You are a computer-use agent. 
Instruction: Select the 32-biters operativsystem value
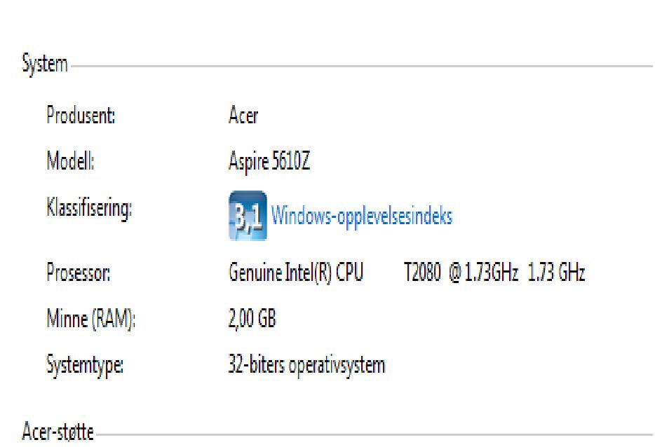tap(306, 365)
